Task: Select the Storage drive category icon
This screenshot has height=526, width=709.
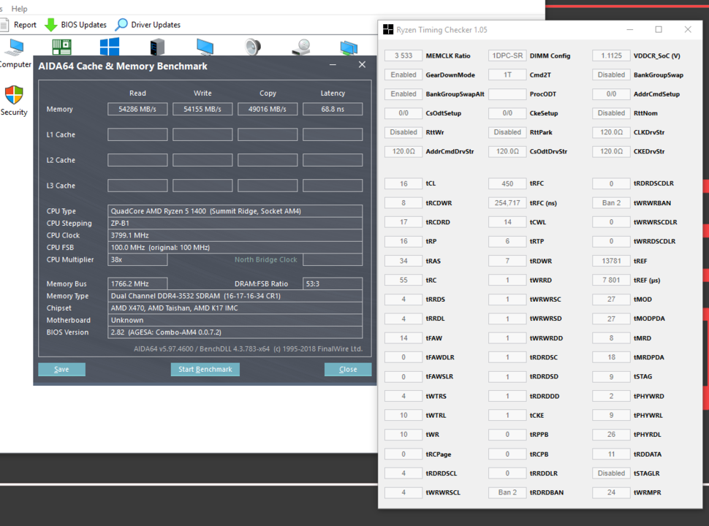Action: (301, 47)
